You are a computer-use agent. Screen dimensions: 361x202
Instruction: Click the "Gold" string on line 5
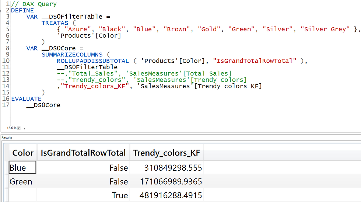(209, 29)
